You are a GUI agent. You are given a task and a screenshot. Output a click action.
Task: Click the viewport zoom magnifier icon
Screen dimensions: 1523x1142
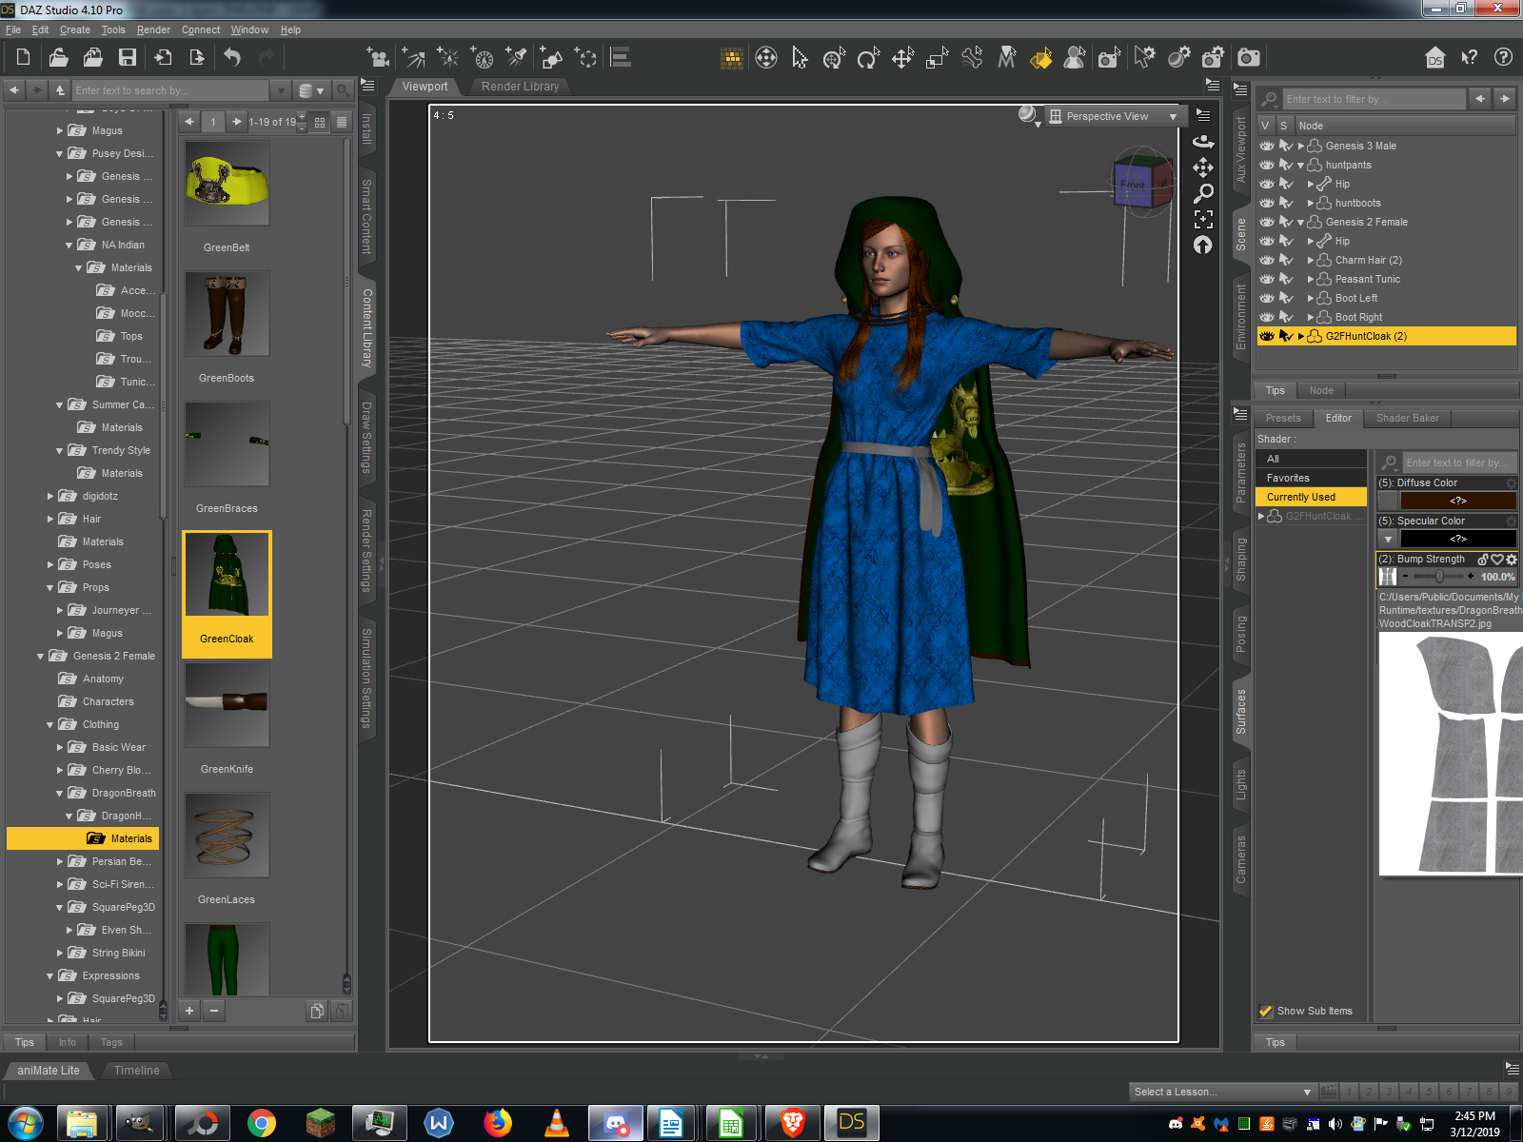pos(1203,193)
